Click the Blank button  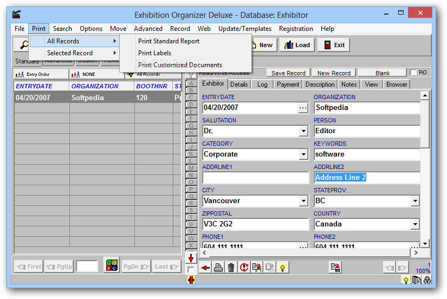click(x=383, y=73)
